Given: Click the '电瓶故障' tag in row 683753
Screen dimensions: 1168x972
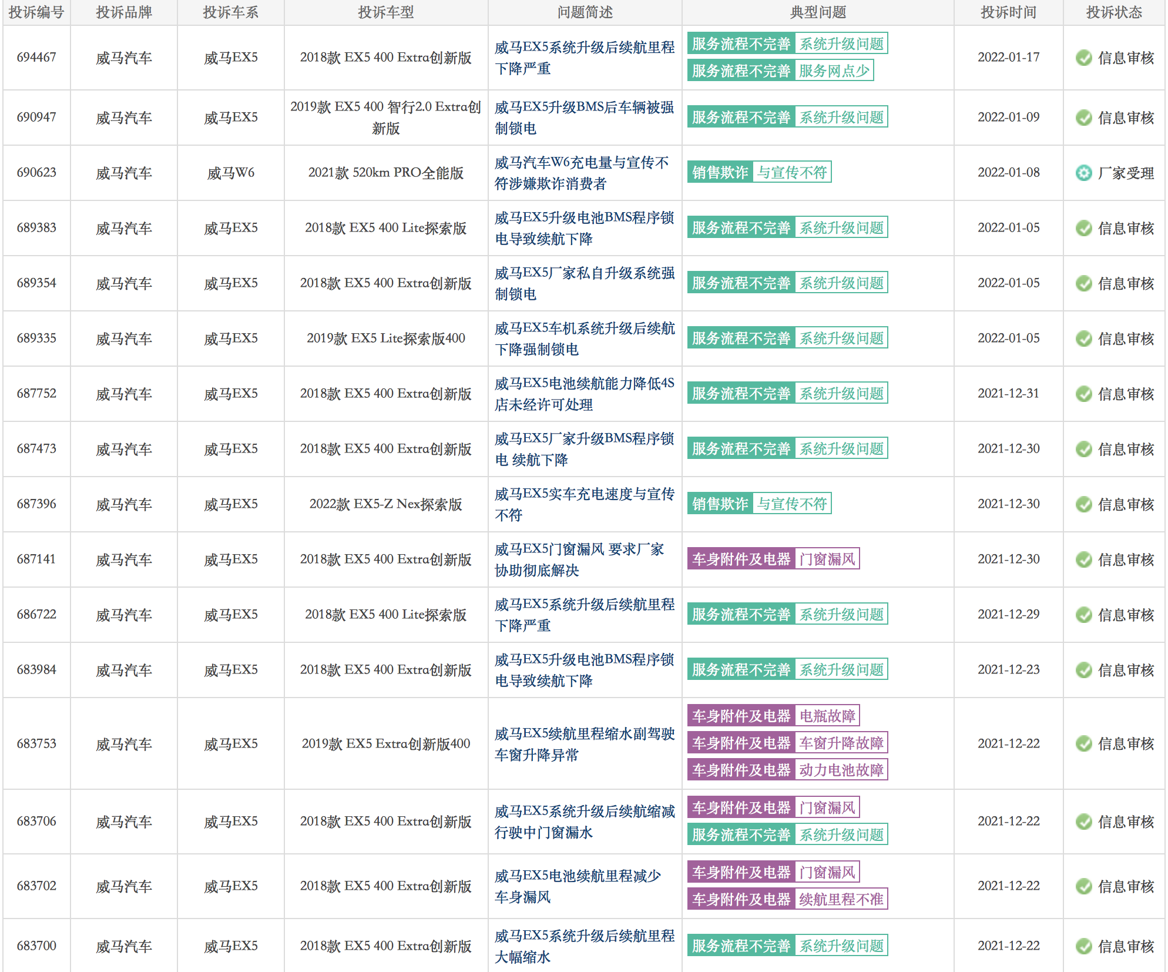Looking at the screenshot, I should [x=827, y=716].
